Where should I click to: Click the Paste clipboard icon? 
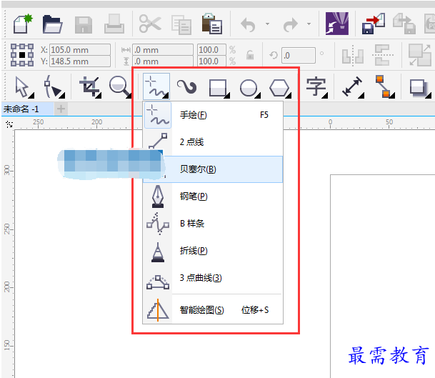211,24
